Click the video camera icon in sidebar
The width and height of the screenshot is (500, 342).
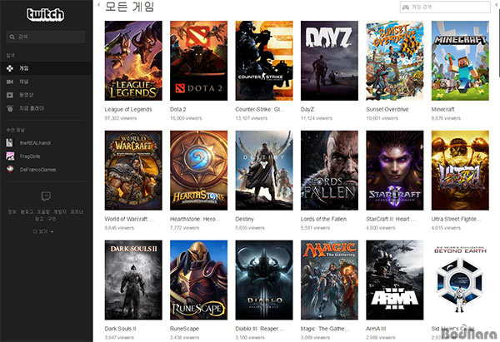pyautogui.click(x=10, y=82)
